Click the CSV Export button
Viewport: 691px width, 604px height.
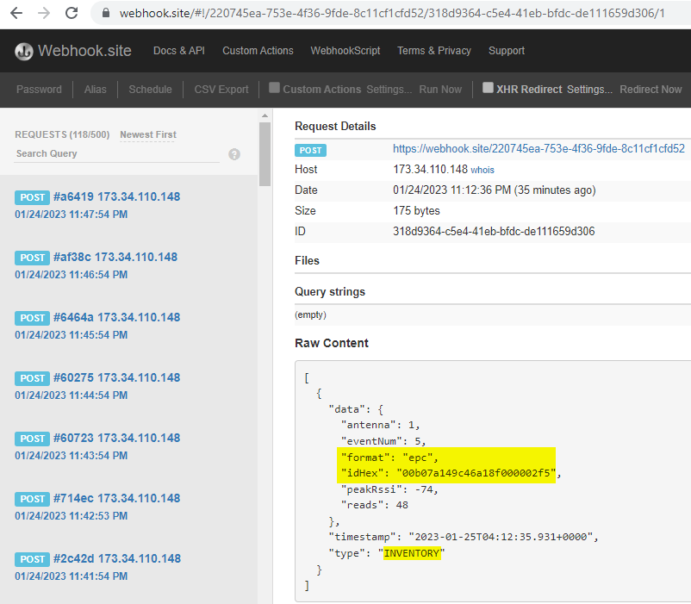[x=221, y=90]
